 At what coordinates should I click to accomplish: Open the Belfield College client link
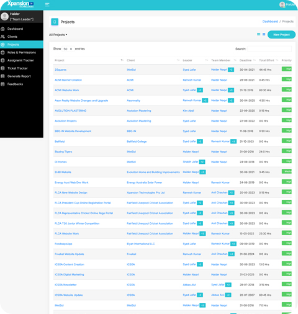tap(137, 141)
